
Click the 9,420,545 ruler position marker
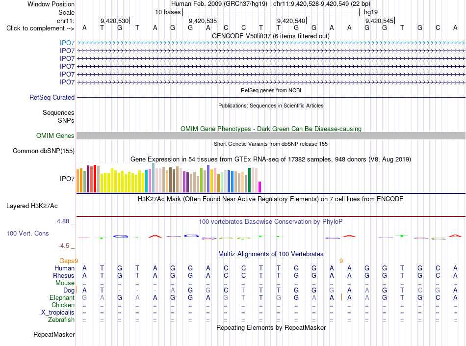point(380,21)
